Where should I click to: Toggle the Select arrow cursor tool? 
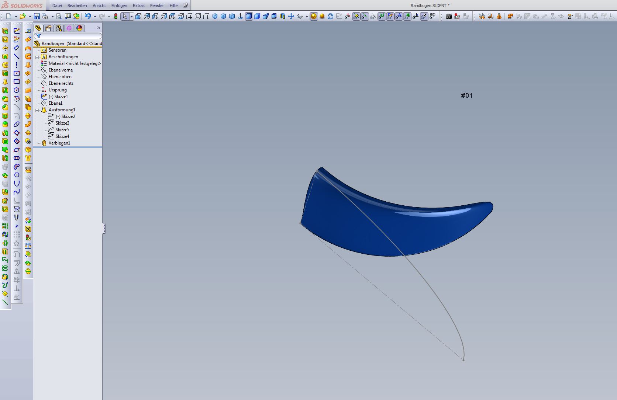pyautogui.click(x=125, y=16)
